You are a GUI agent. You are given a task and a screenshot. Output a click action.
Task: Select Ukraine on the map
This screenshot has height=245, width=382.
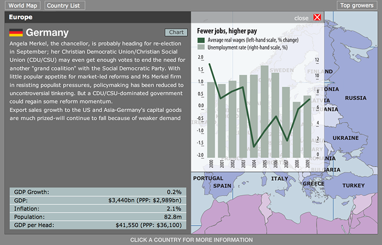tap(345, 138)
